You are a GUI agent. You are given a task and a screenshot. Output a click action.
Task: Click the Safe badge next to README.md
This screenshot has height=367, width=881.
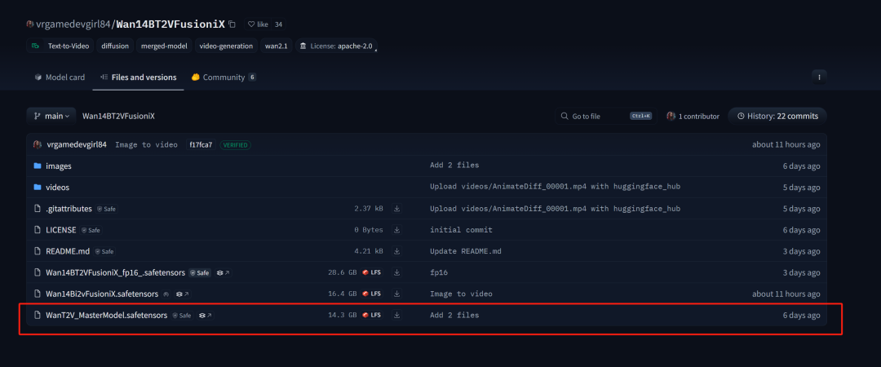click(105, 252)
